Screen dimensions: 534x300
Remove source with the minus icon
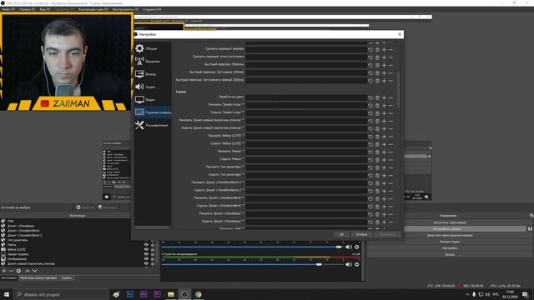11,271
